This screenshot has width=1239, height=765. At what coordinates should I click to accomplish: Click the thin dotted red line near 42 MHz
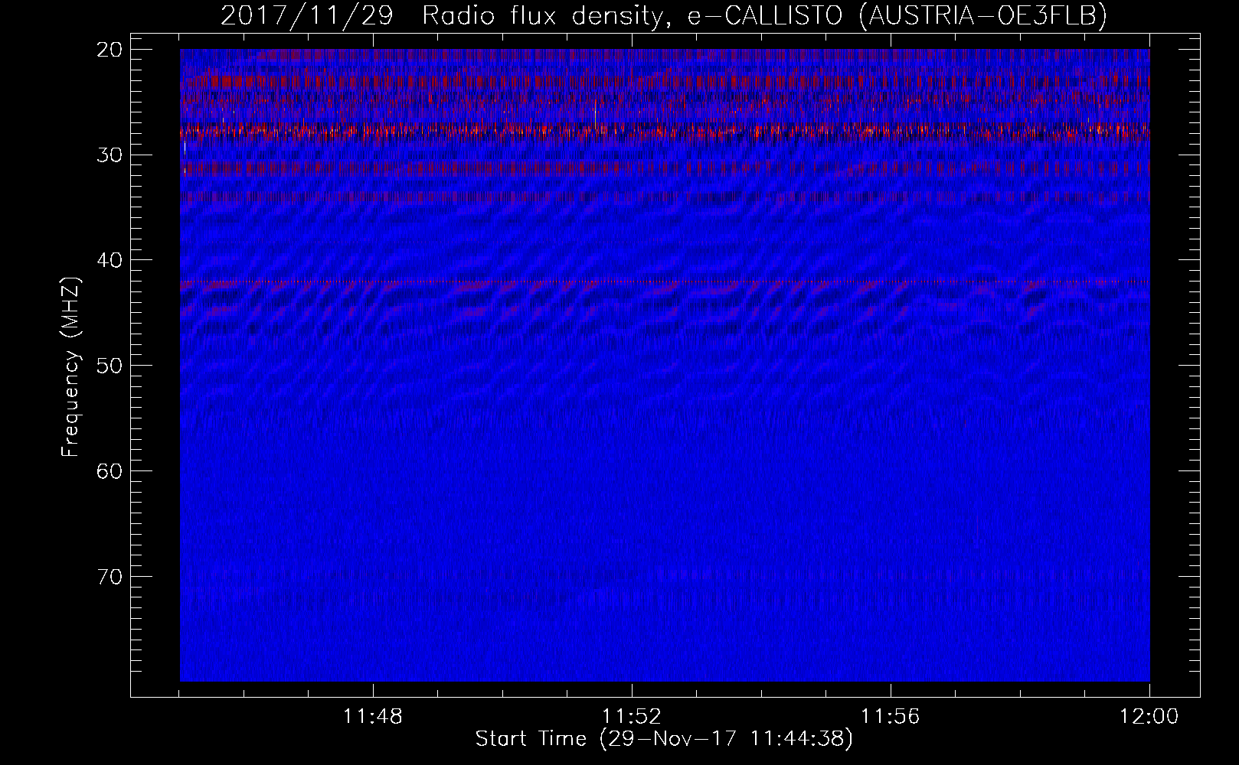click(665, 282)
